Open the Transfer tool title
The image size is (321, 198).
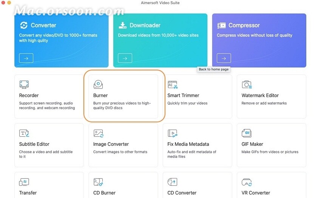pyautogui.click(x=28, y=193)
